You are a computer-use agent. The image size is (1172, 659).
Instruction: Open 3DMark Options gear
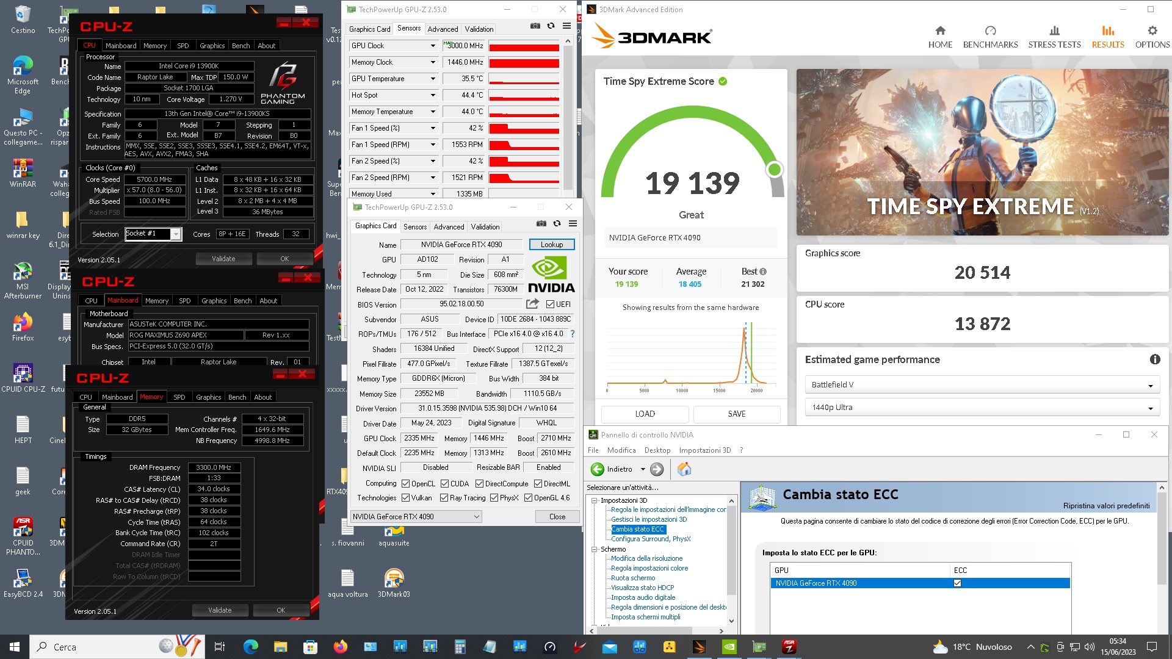1152,37
